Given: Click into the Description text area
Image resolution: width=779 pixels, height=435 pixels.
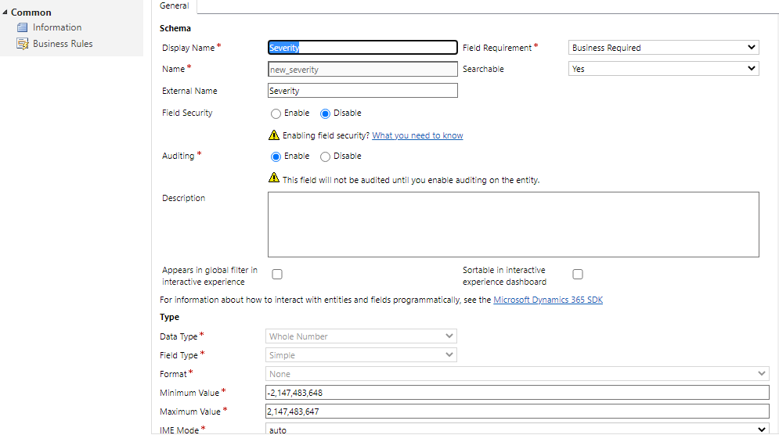Looking at the screenshot, I should (513, 225).
